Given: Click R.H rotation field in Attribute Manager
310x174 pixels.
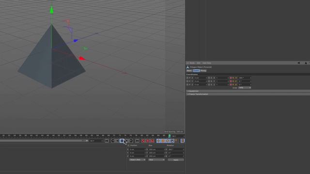Looking at the screenshot, I should (x=245, y=78).
